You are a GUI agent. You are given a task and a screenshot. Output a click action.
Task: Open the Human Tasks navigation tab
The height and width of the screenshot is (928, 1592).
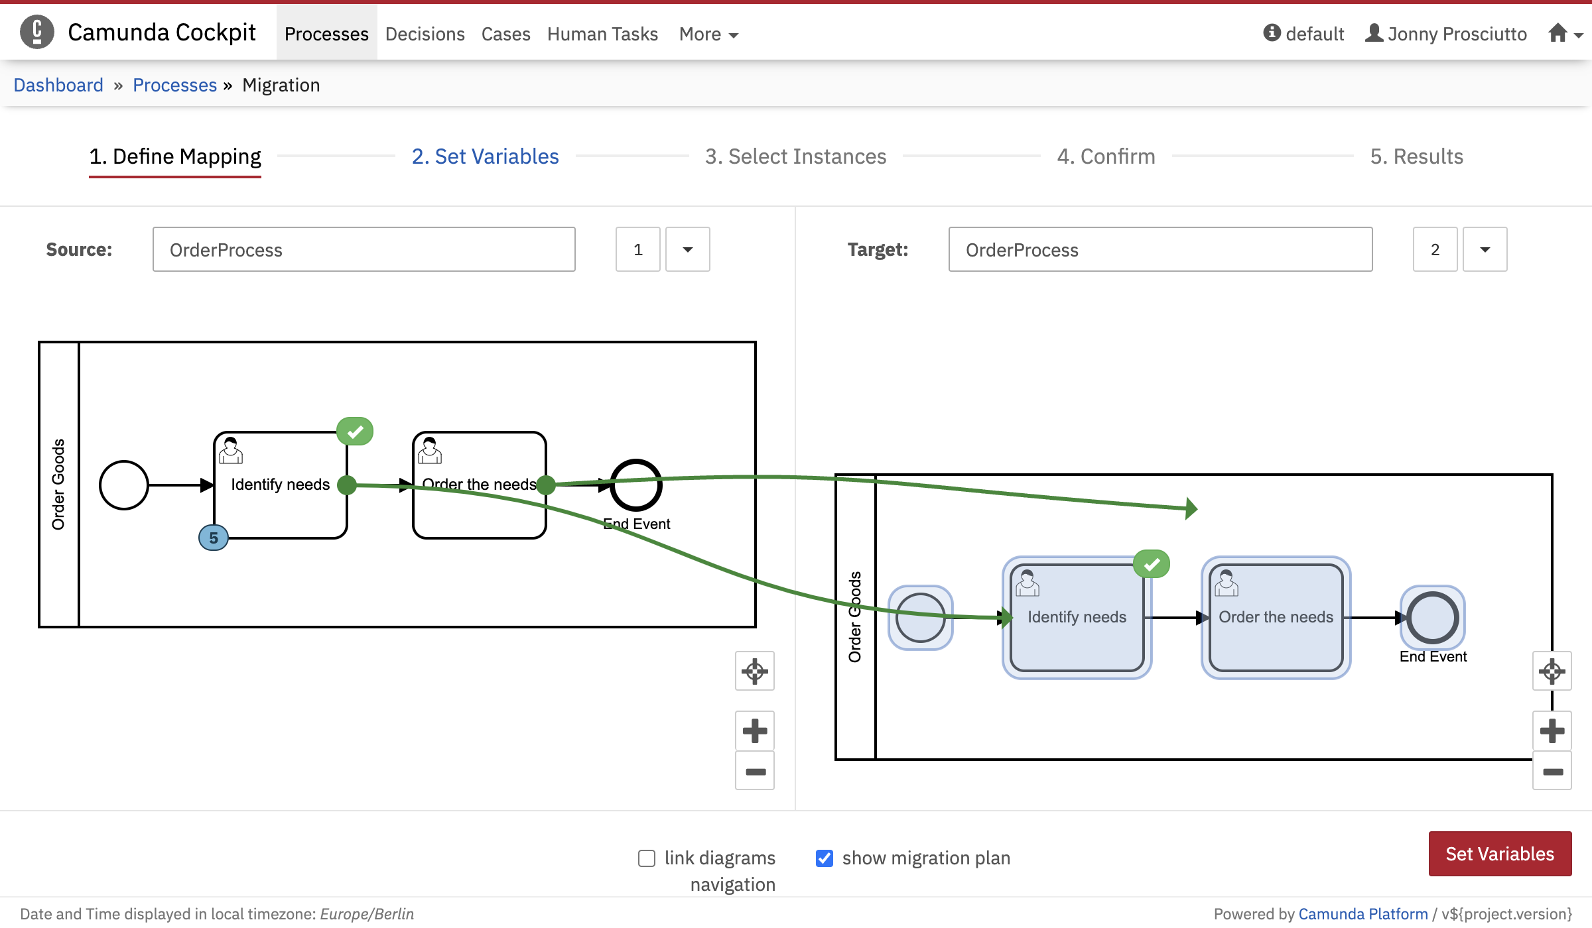tap(602, 34)
